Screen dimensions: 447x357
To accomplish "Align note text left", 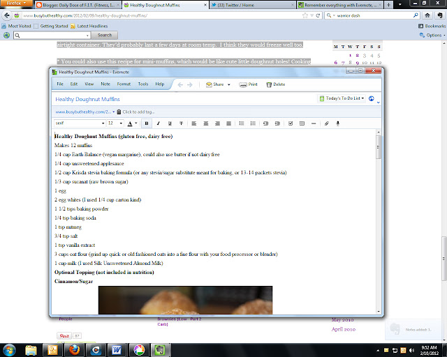I will [194, 123].
